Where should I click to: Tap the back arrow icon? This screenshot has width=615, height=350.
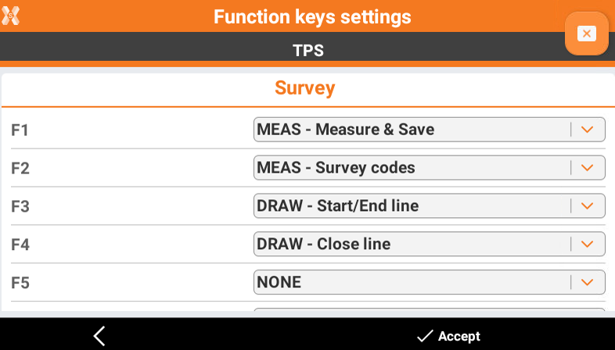[99, 336]
